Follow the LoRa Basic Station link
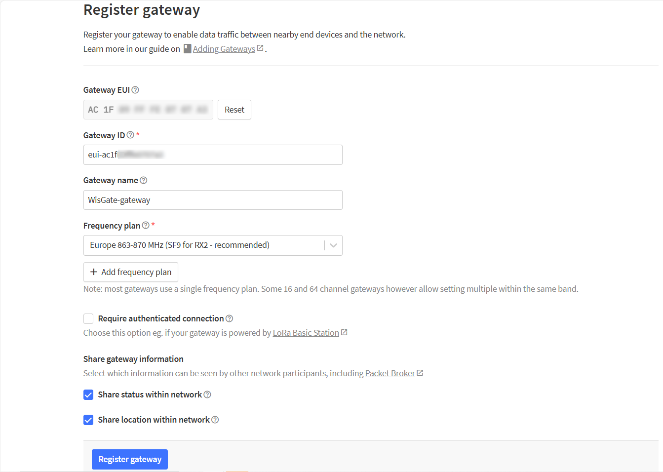663x472 pixels. [306, 333]
